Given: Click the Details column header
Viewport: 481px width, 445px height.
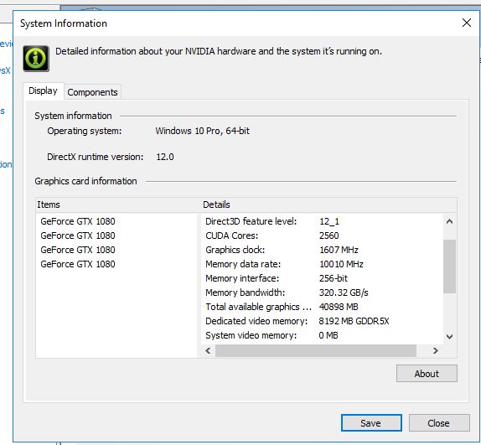Looking at the screenshot, I should pos(328,204).
